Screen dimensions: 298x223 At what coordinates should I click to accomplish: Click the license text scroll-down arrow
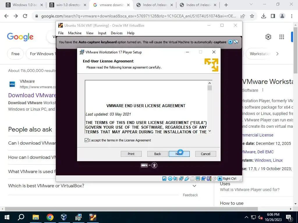click(210, 131)
